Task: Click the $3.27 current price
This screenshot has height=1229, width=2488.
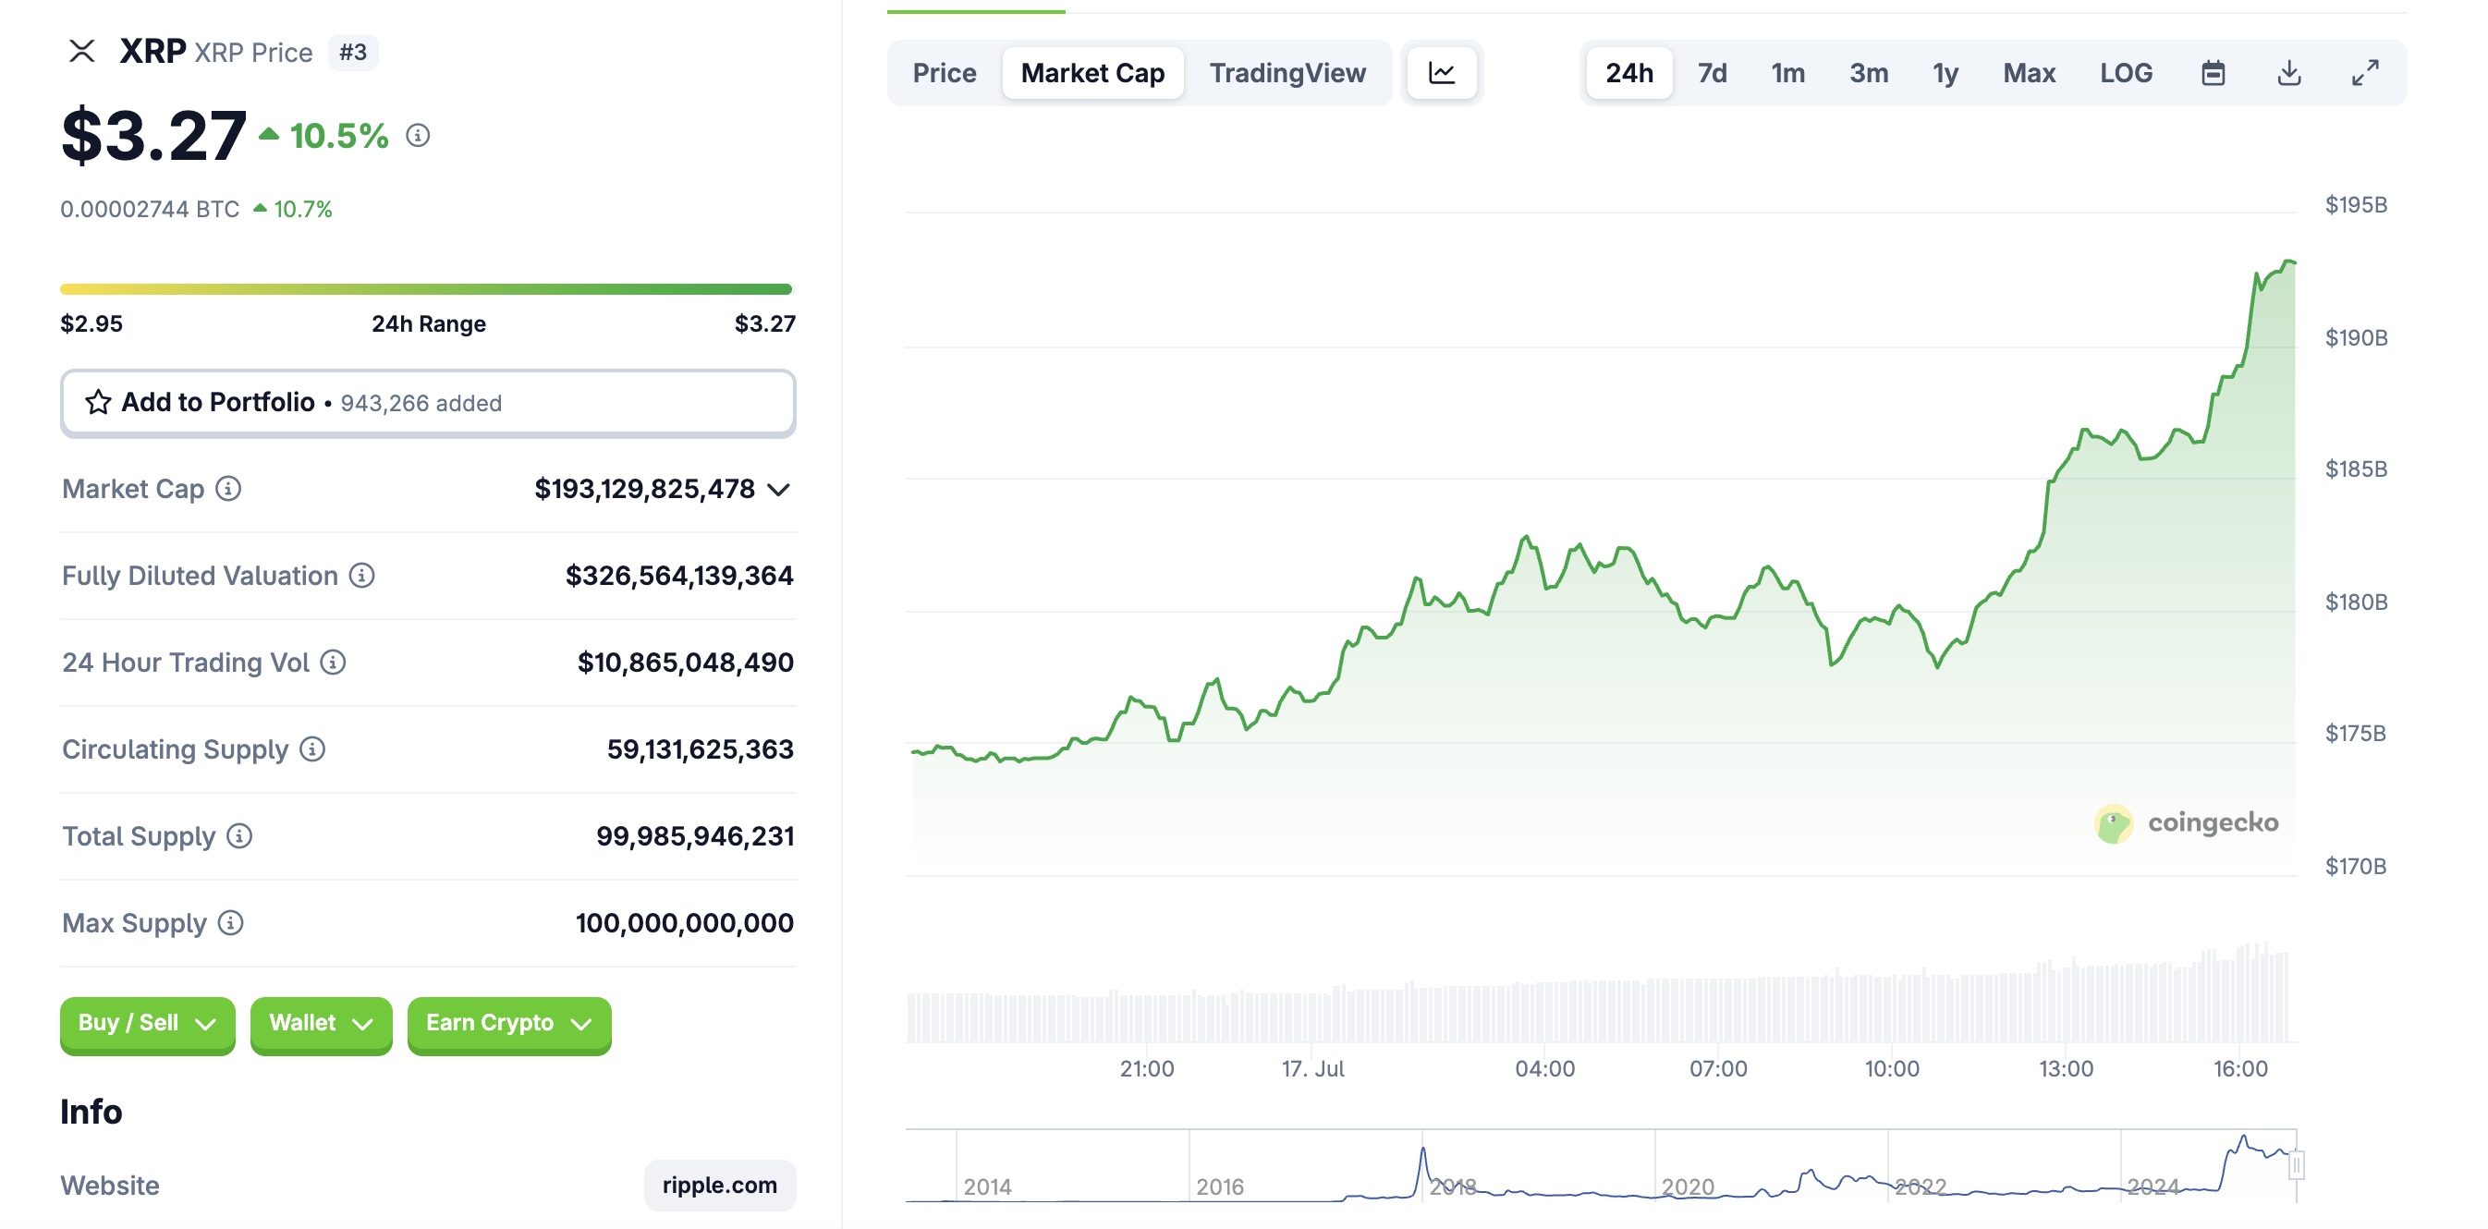Action: click(x=152, y=134)
